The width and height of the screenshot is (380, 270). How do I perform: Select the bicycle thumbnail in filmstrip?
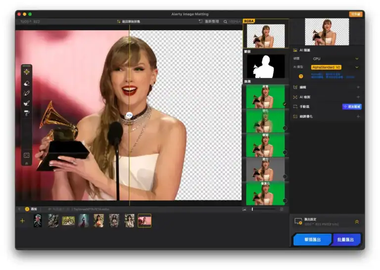68,221
